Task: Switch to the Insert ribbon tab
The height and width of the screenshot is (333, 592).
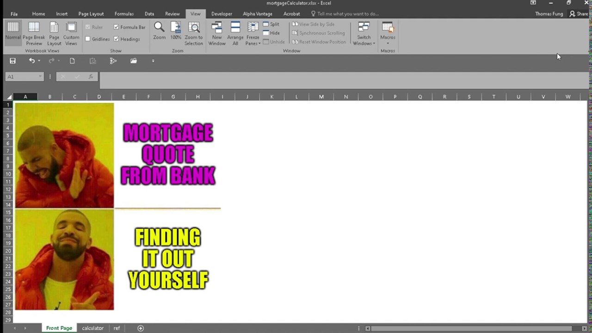Action: [62, 14]
